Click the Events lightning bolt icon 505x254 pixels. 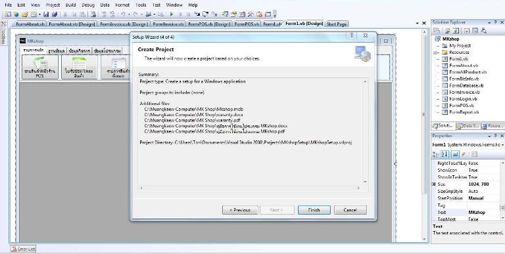[x=464, y=154]
